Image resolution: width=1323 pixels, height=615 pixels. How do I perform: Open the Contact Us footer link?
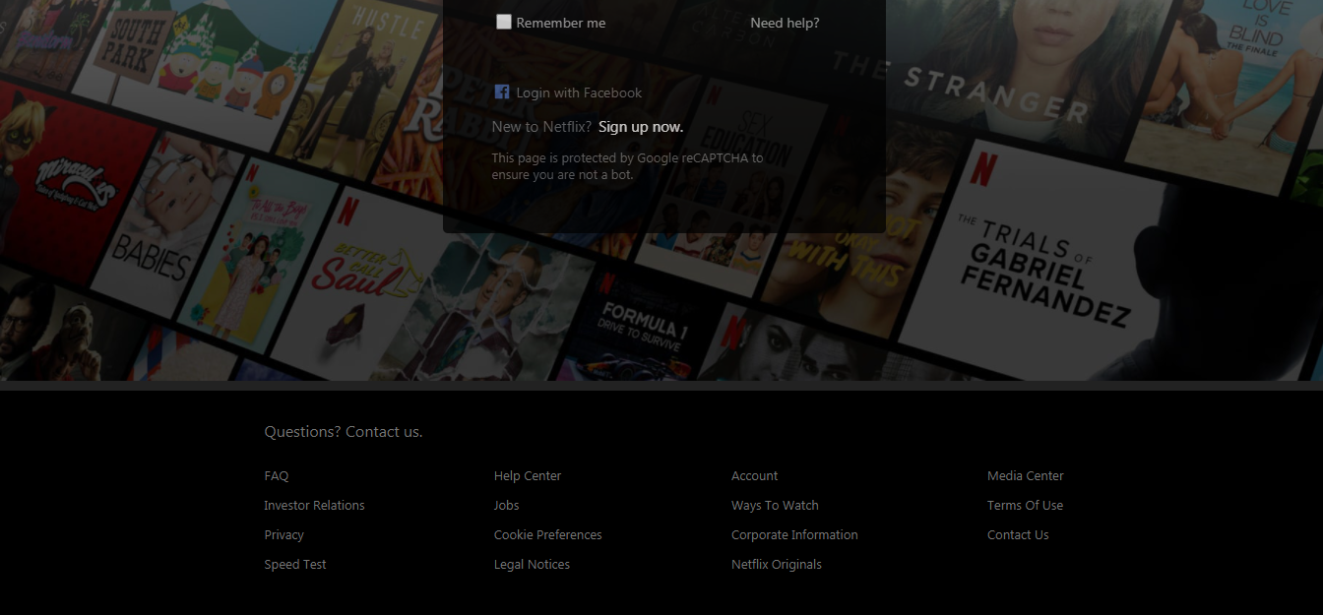pyautogui.click(x=1018, y=535)
